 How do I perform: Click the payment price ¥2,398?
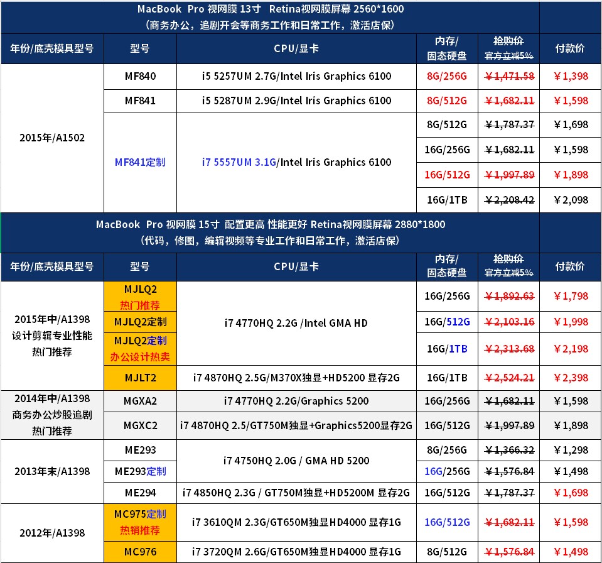pos(571,378)
